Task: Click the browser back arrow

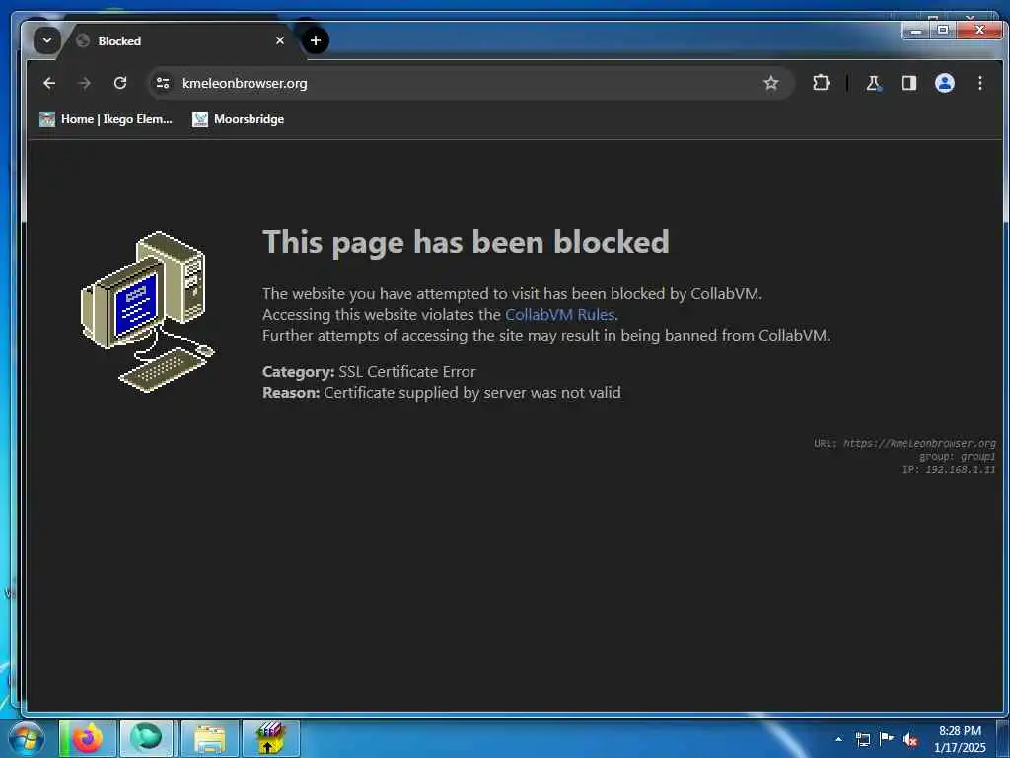Action: click(49, 83)
